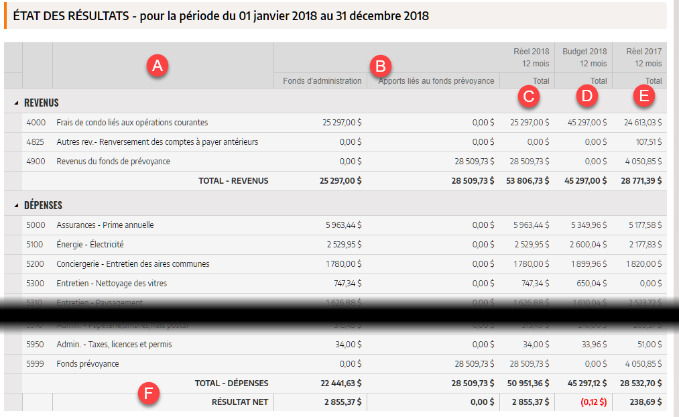Select 'Autres rev.- Renversement des comptes à payer antérieurs'
Viewport: 679px width, 417px height.
158,142
